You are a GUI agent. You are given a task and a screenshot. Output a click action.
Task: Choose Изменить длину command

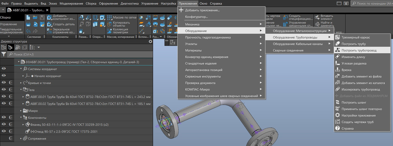362,57
